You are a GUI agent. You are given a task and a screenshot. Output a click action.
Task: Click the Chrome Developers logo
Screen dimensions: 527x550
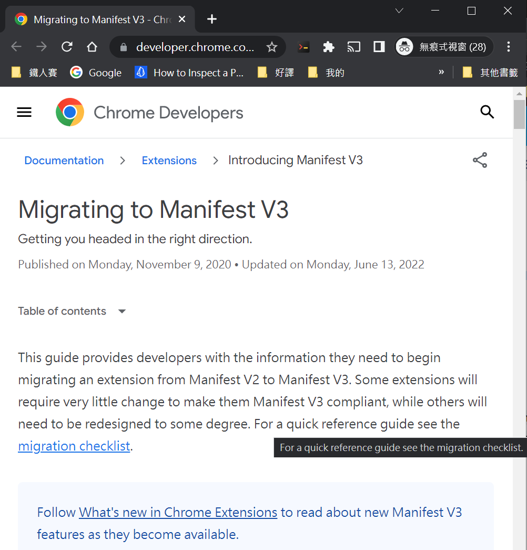pos(70,112)
